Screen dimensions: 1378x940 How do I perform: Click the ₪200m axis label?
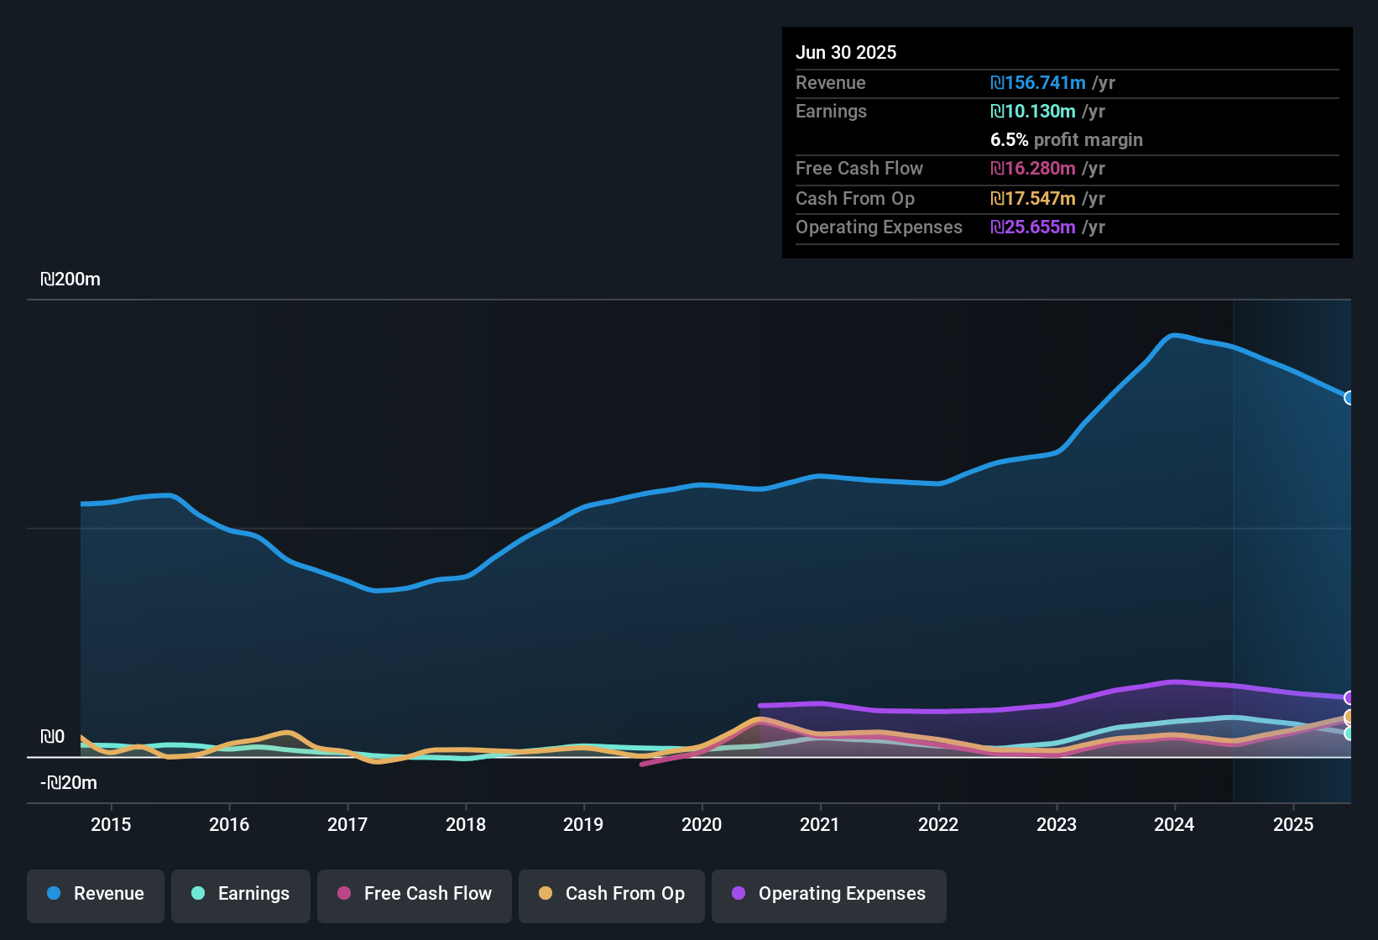pyautogui.click(x=70, y=279)
